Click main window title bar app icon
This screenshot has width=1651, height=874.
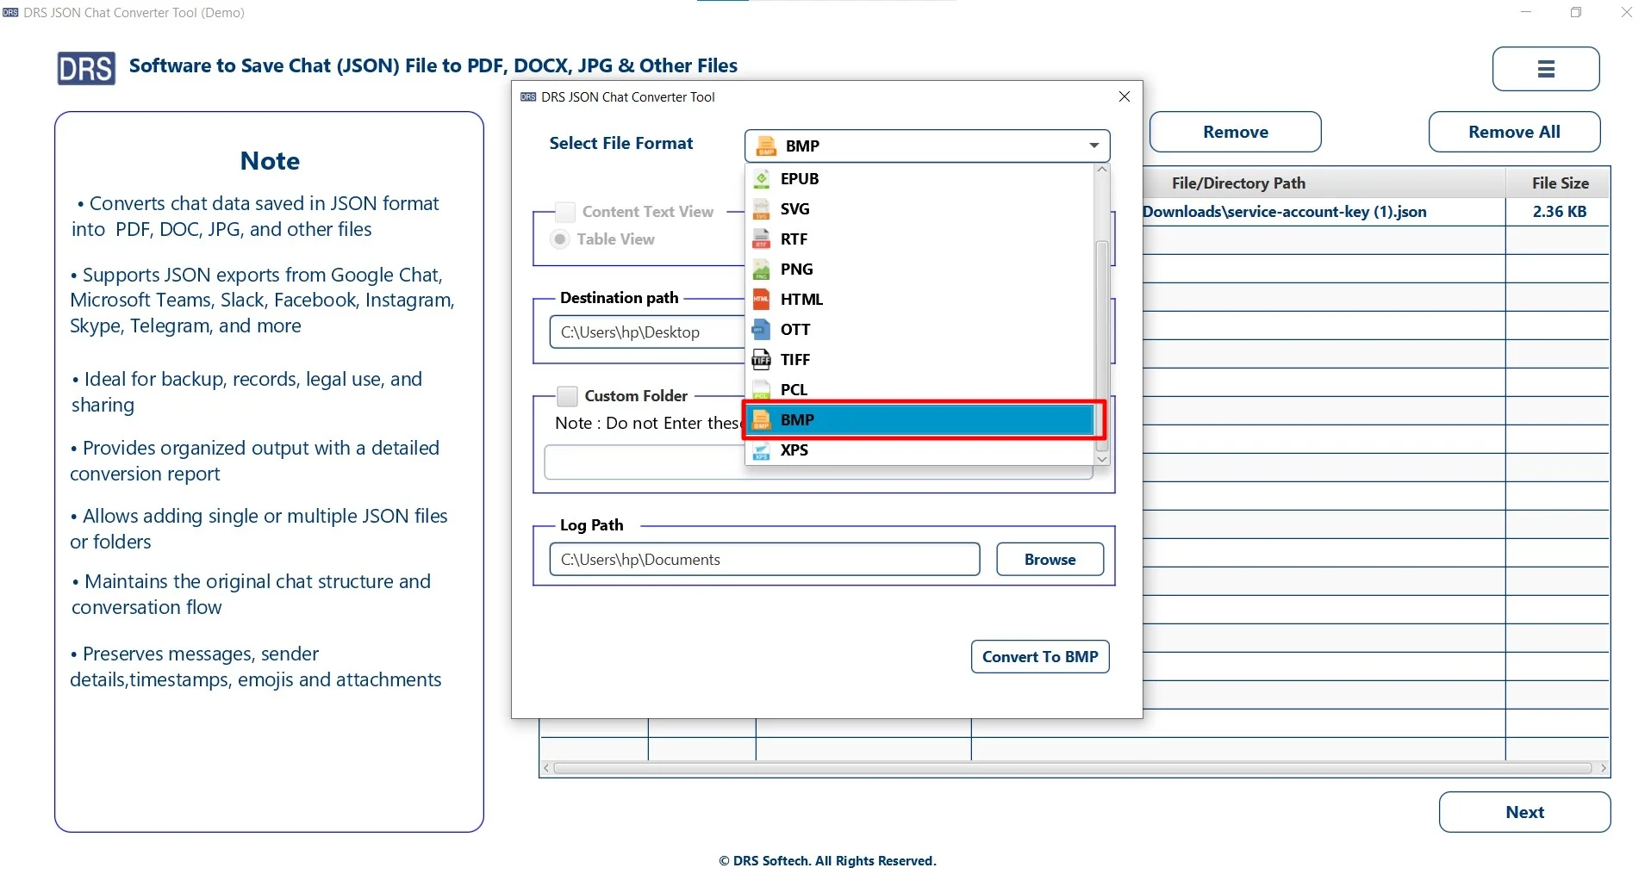10,13
